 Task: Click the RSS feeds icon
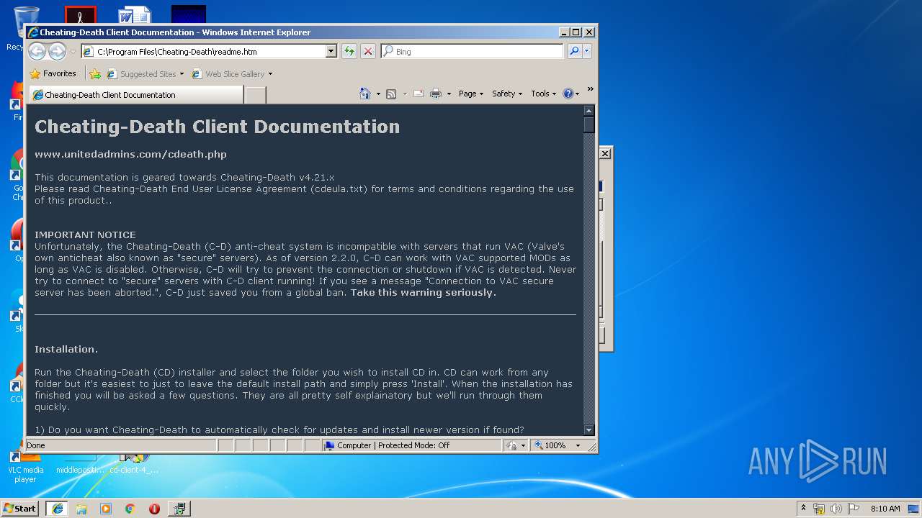coord(391,94)
